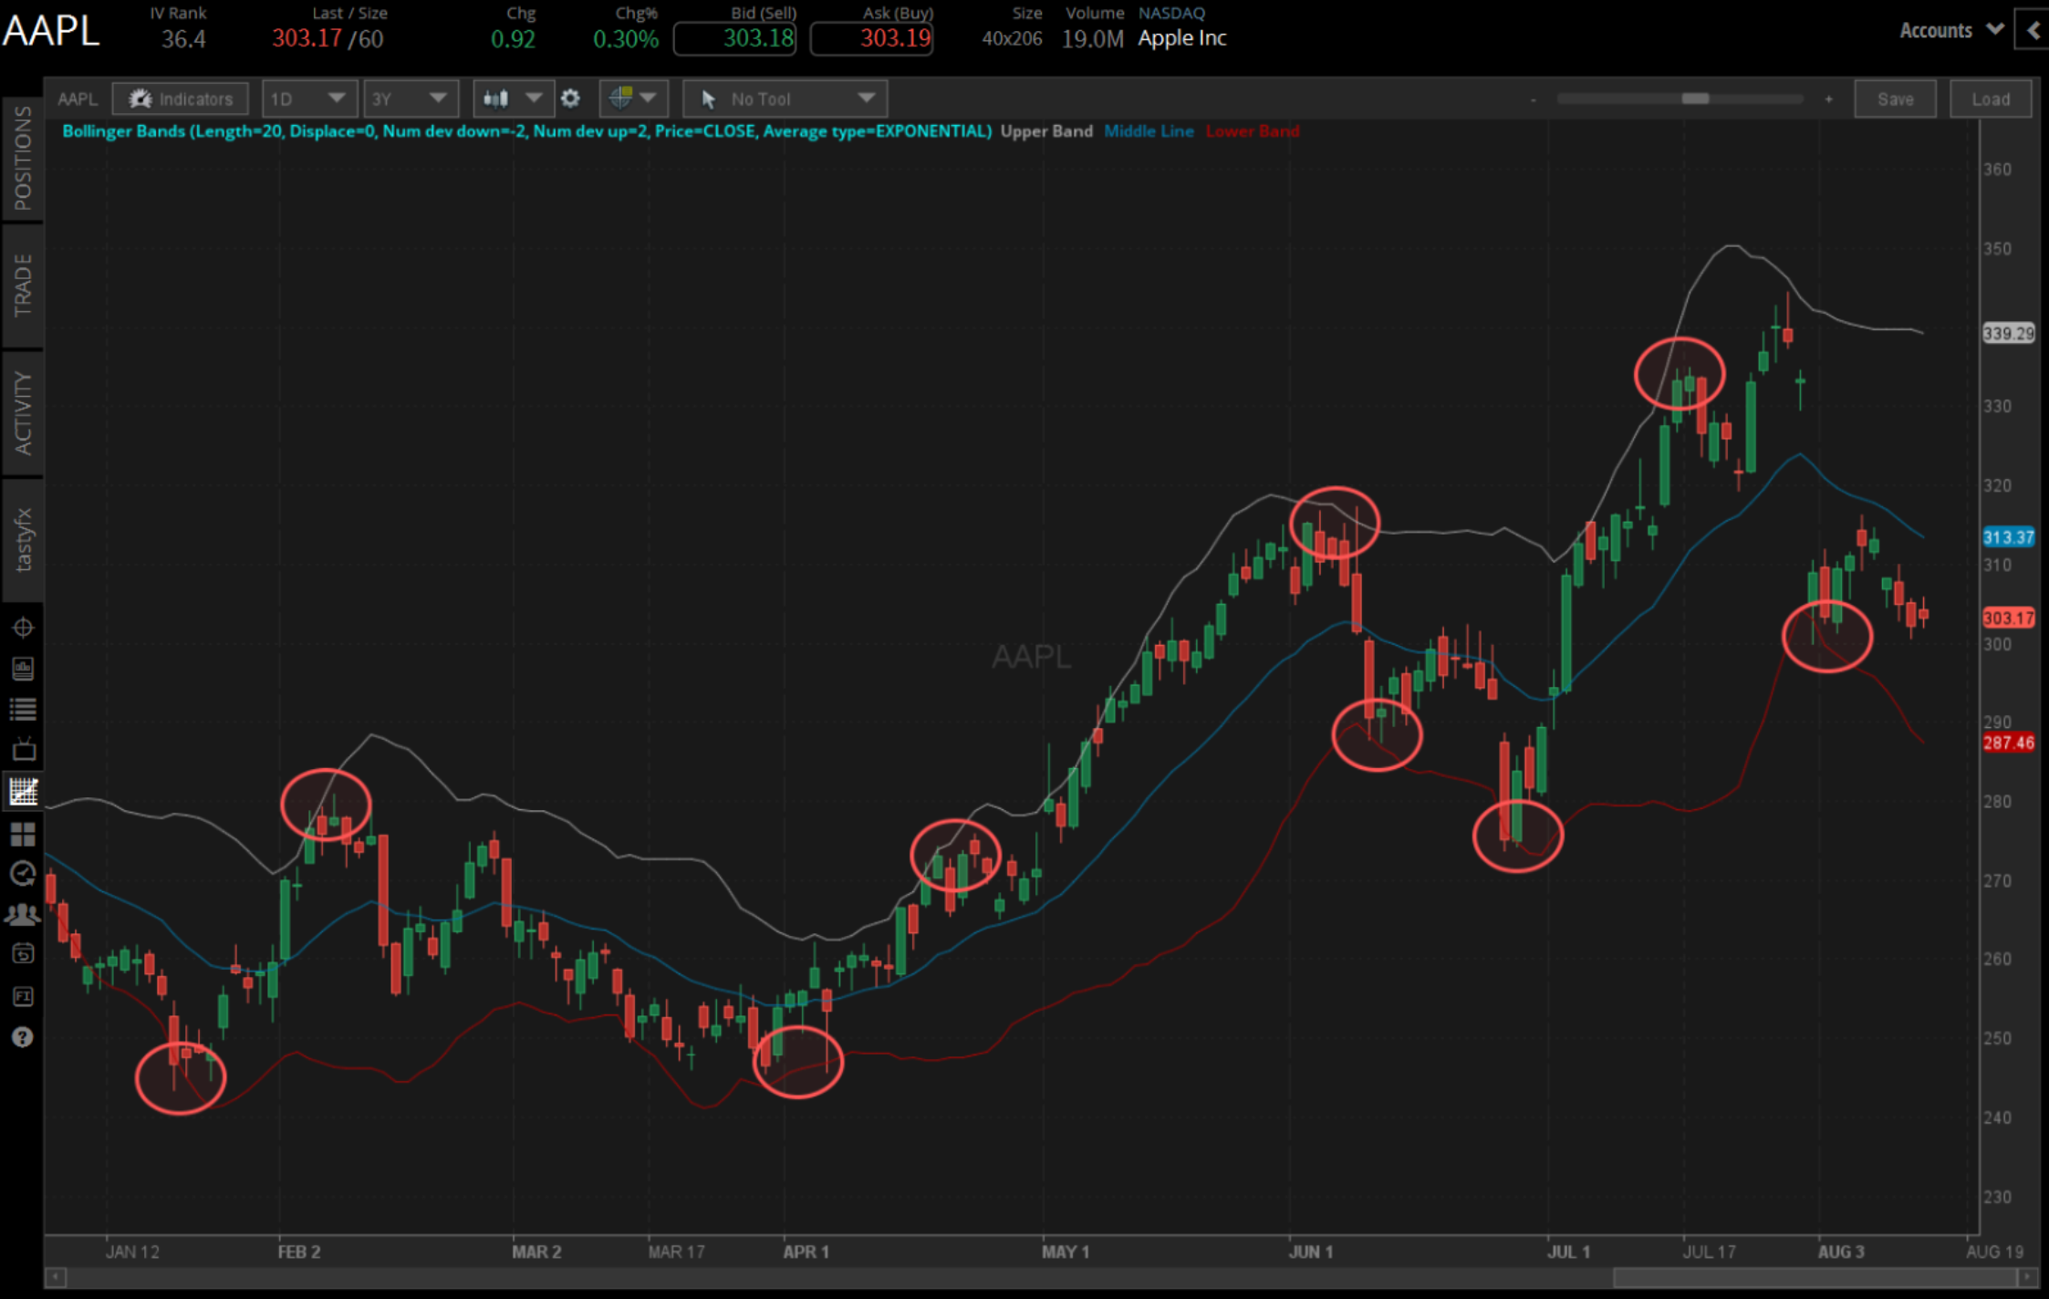This screenshot has height=1299, width=2049.
Task: Switch to the ACTIVITY side tab
Action: coord(23,412)
